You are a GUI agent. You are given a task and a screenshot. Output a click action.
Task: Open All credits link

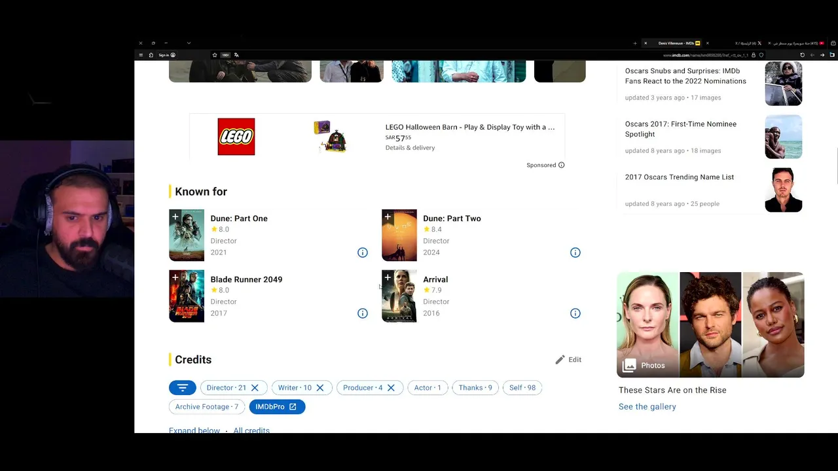point(251,430)
